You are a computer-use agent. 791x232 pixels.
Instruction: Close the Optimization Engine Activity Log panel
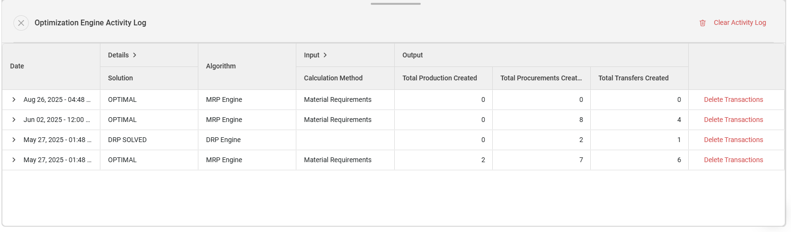click(x=21, y=23)
